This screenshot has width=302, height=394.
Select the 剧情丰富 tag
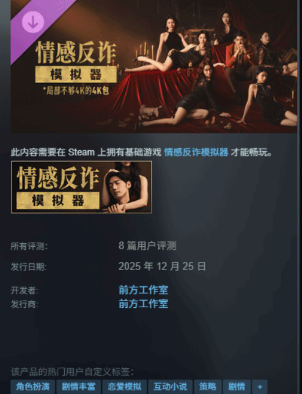tap(78, 387)
